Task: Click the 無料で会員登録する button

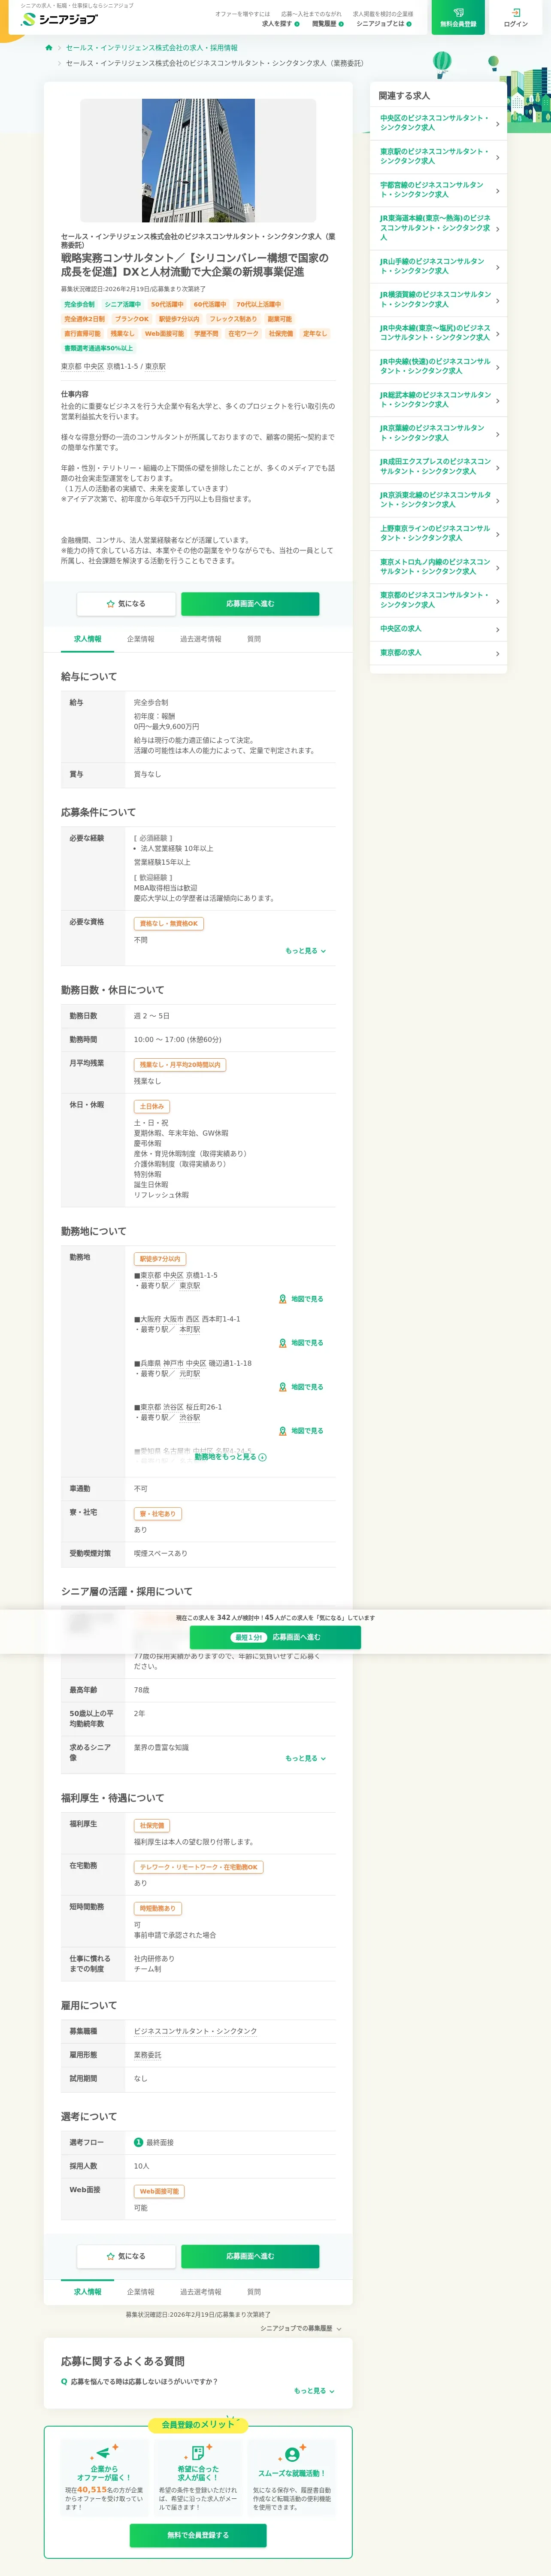Action: point(198,2535)
